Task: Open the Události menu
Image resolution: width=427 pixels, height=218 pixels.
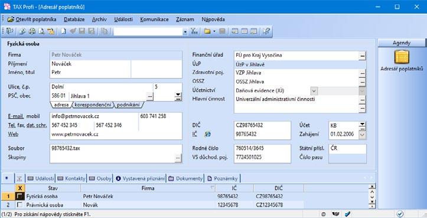Action: [x=123, y=19]
